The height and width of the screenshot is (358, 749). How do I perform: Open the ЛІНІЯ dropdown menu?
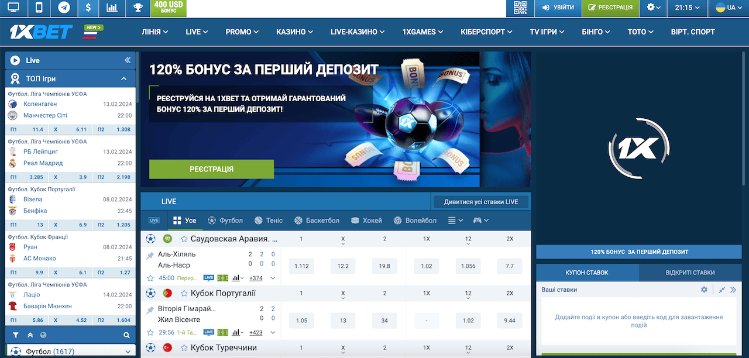pos(154,32)
